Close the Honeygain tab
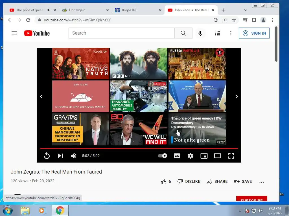289x216 pixels. pyautogui.click(x=108, y=10)
